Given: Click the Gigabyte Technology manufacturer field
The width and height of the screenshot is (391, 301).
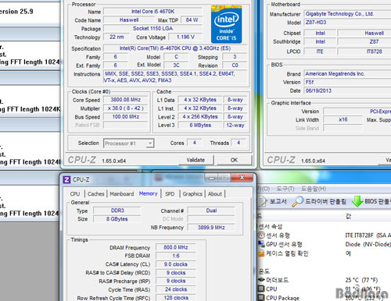Looking at the screenshot, I should click(347, 14).
